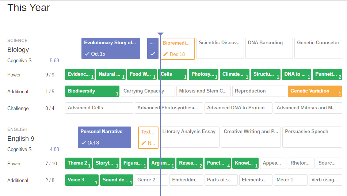Click the checkmark on Evolutionary Story card
This screenshot has height=196, width=347.
pyautogui.click(x=87, y=54)
